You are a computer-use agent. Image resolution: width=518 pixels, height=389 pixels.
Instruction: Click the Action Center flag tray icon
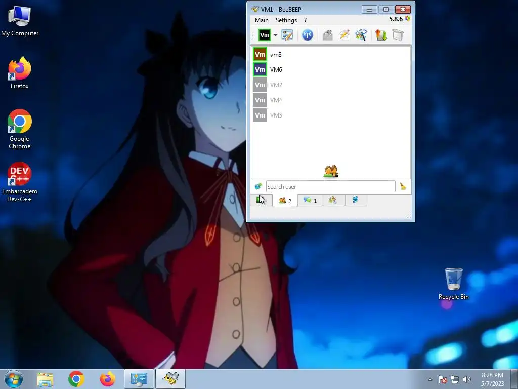(x=443, y=379)
